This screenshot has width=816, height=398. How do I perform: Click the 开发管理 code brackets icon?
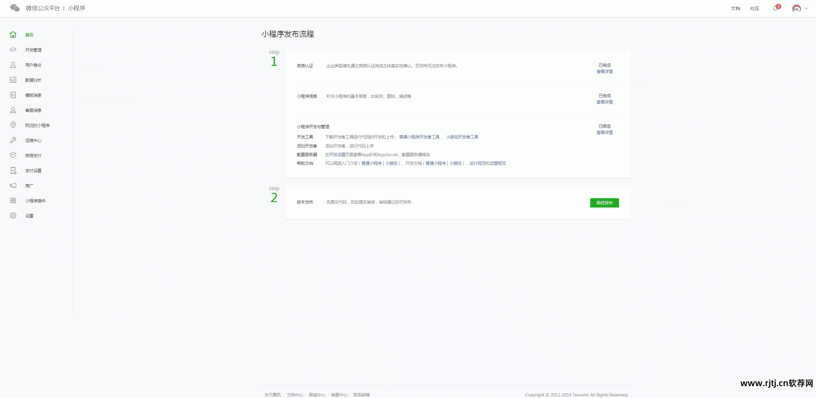click(x=13, y=50)
